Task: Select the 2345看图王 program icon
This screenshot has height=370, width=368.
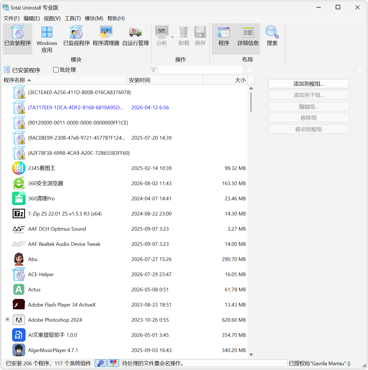Action: (19, 168)
